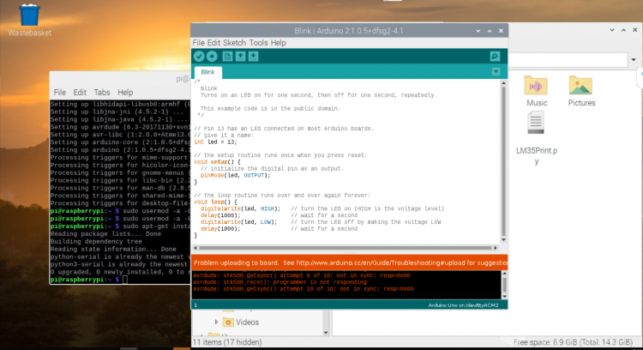Click 'Reading package lists... Done' terminal line

105,233
